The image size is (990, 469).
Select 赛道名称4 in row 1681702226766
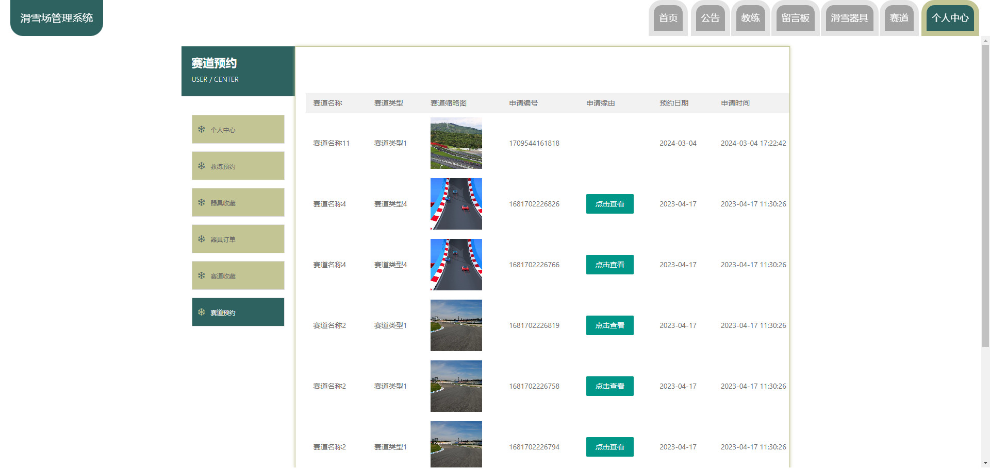pos(329,265)
